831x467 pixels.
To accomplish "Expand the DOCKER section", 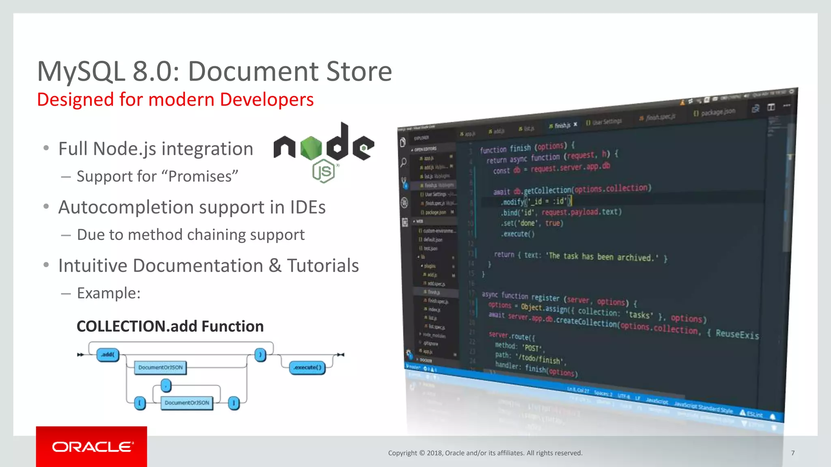I will click(x=424, y=360).
